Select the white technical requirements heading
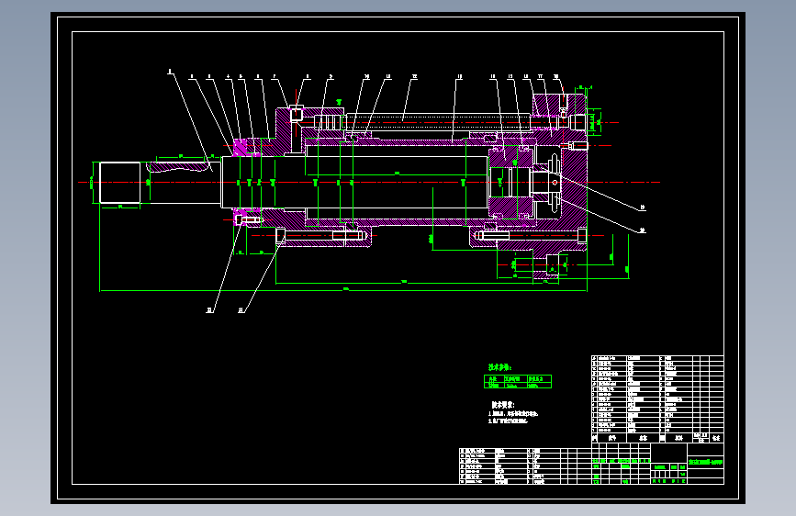This screenshot has height=516, width=796. pyautogui.click(x=502, y=405)
